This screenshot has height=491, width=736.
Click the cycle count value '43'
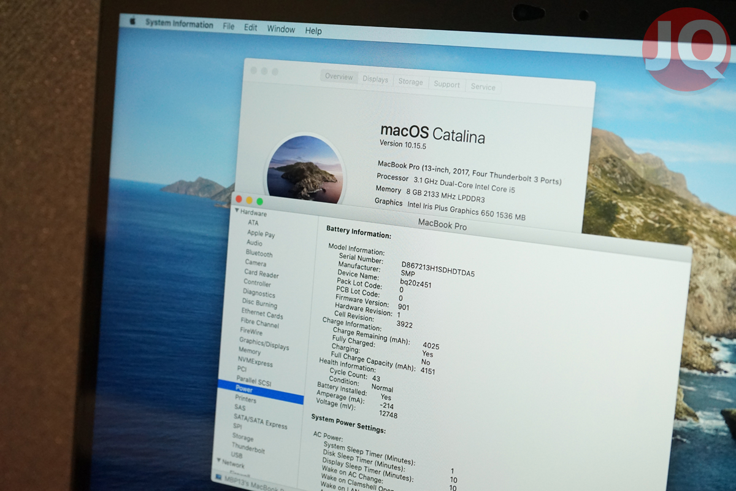376,379
